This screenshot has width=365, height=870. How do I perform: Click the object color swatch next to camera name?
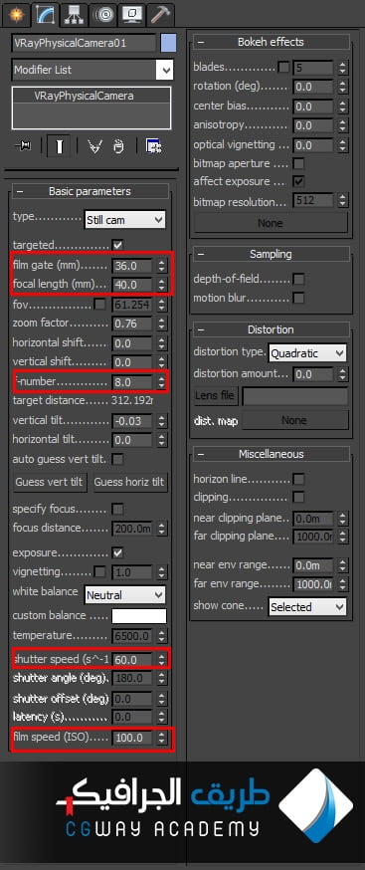pyautogui.click(x=168, y=43)
